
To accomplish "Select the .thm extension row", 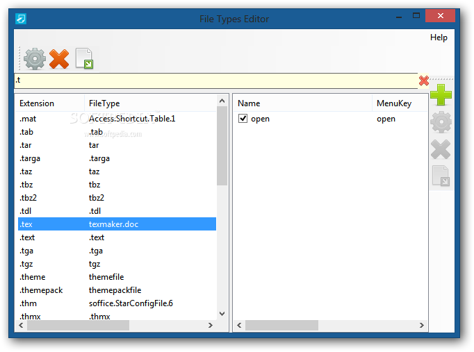I will click(x=117, y=303).
